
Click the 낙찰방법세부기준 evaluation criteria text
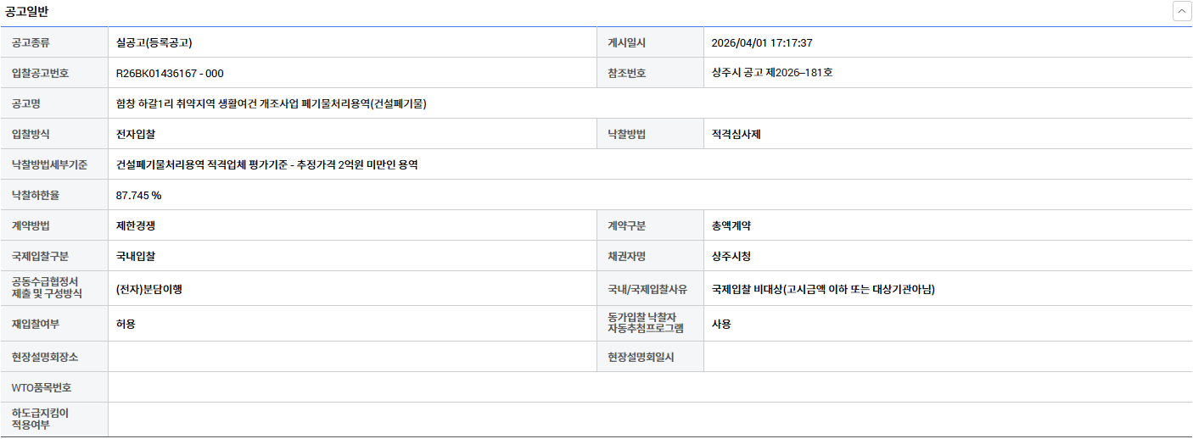coord(266,165)
